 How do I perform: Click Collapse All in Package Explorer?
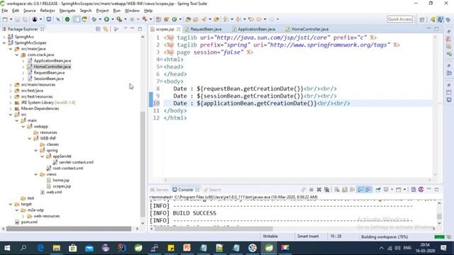(98, 29)
